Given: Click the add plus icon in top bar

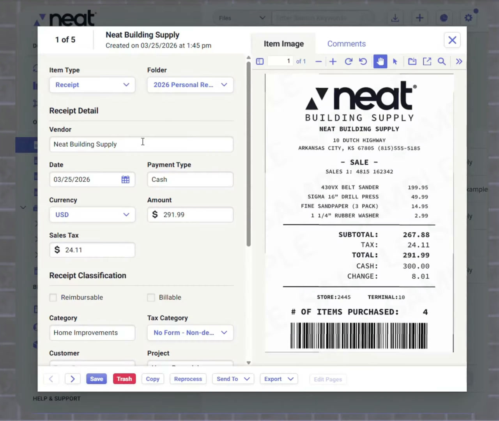Looking at the screenshot, I should coord(419,18).
